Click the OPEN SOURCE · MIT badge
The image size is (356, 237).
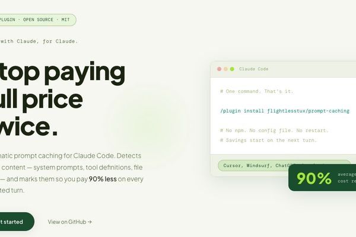(x=38, y=20)
